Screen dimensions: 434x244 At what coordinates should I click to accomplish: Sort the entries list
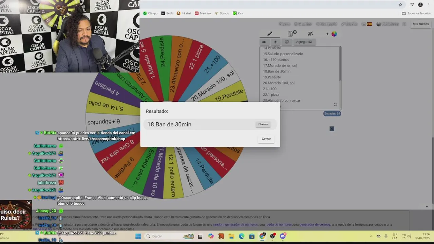click(275, 42)
